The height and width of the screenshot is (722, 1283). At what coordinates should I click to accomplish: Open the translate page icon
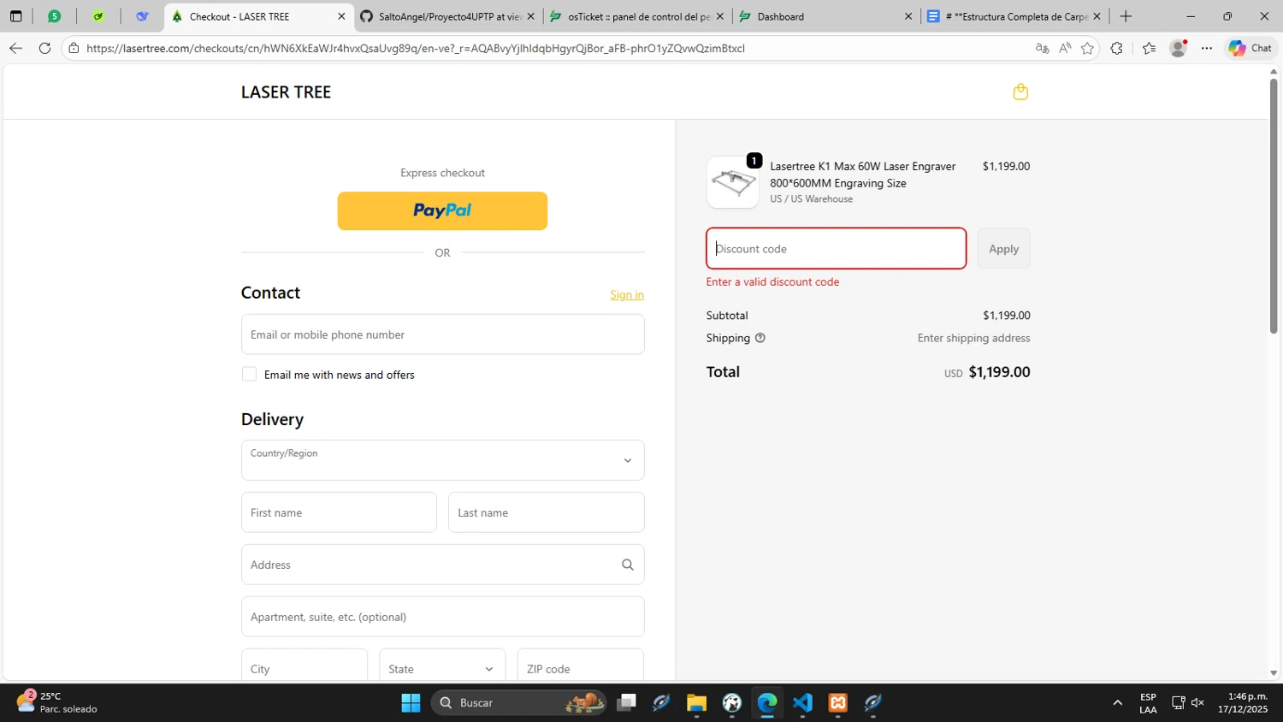pyautogui.click(x=1042, y=48)
